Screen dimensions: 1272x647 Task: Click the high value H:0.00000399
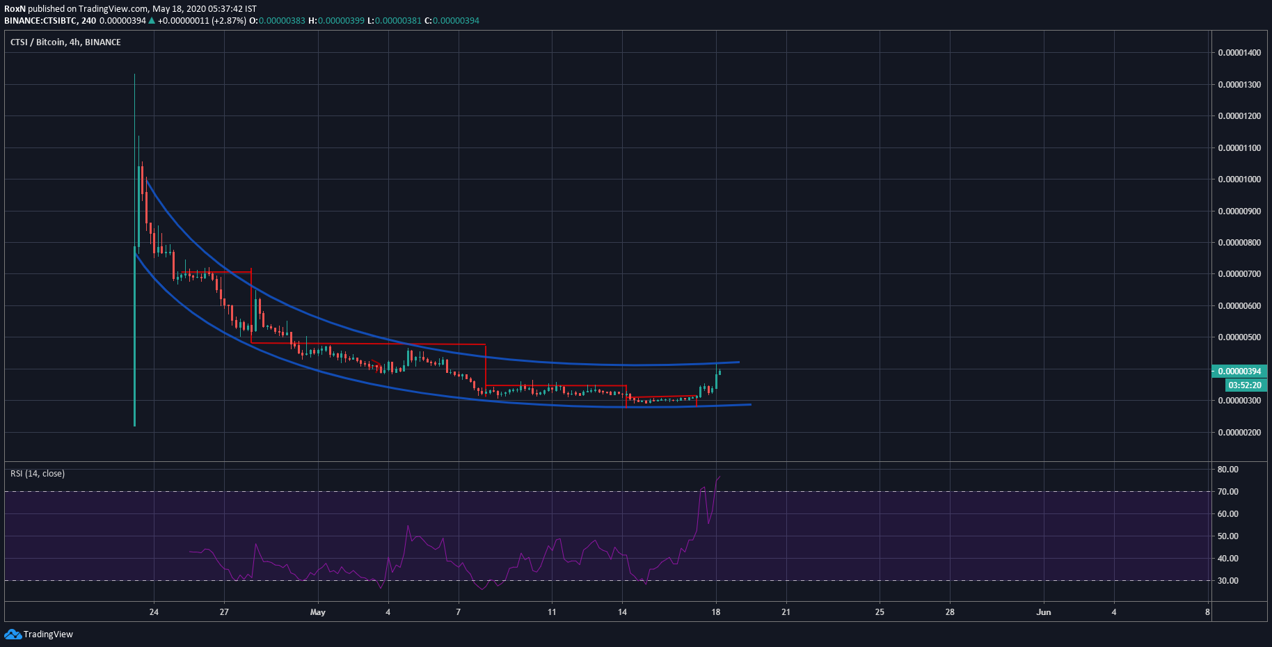(336, 21)
